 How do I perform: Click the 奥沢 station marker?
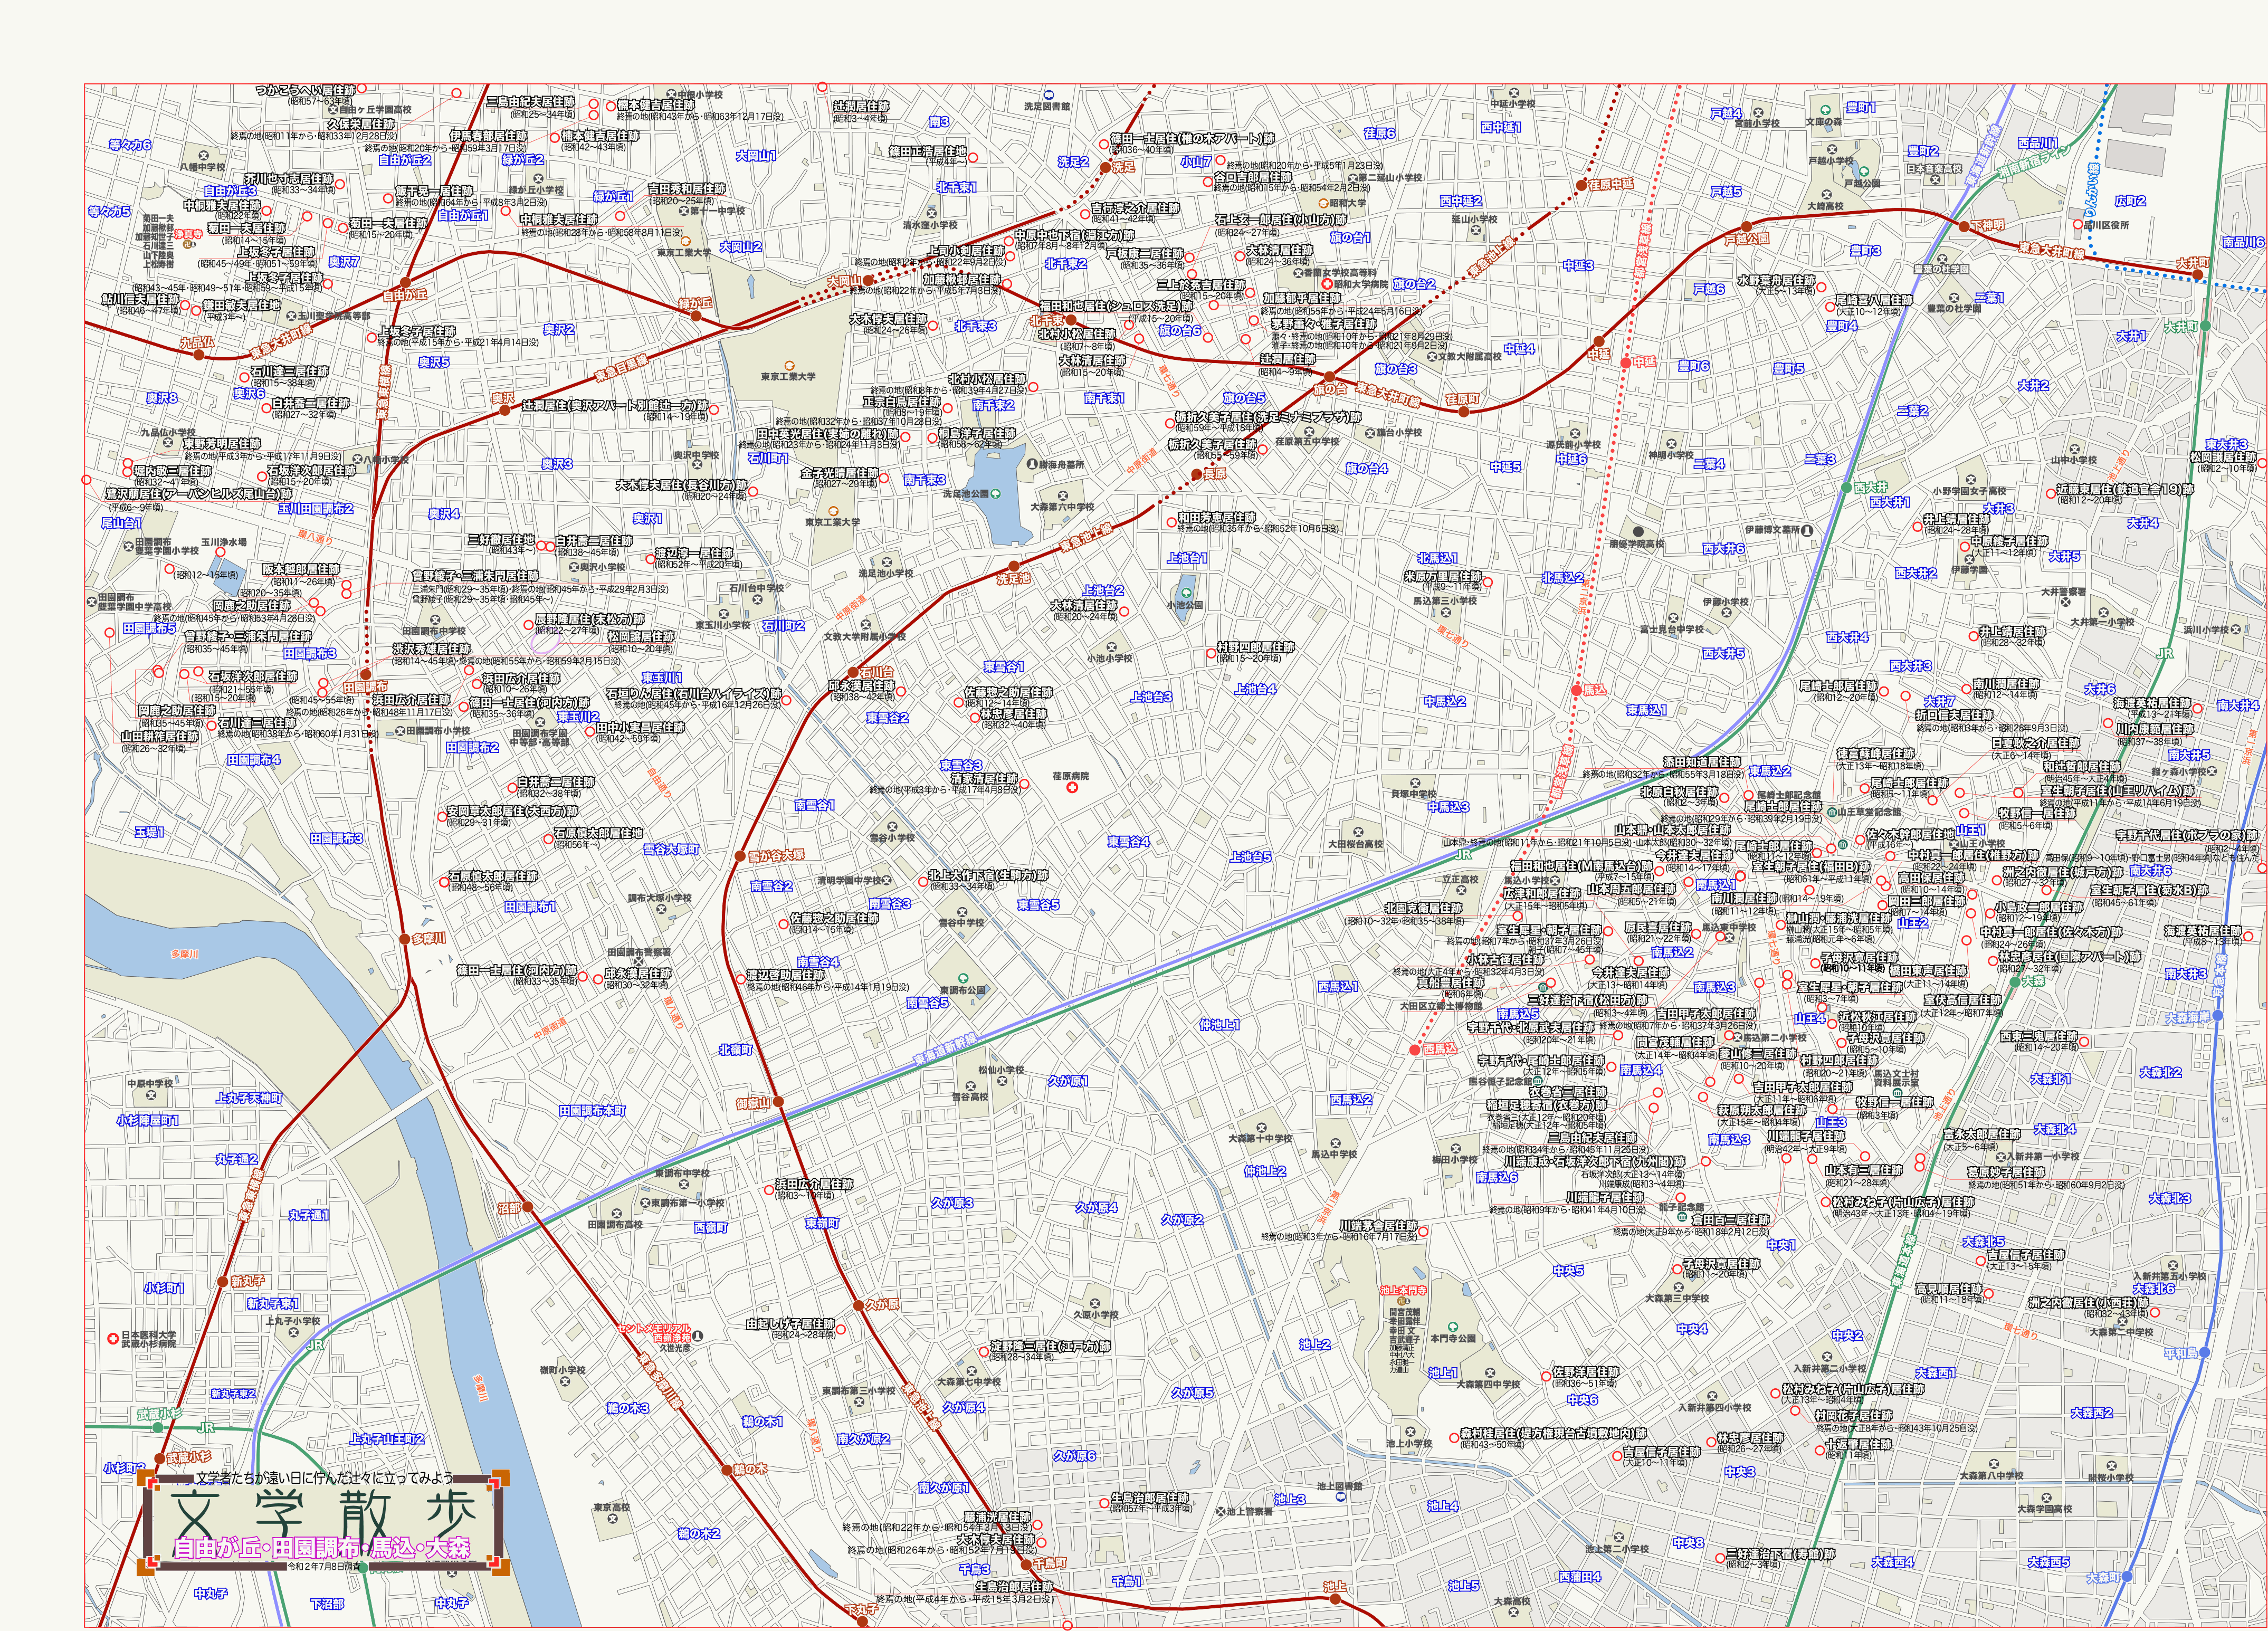coord(505,410)
